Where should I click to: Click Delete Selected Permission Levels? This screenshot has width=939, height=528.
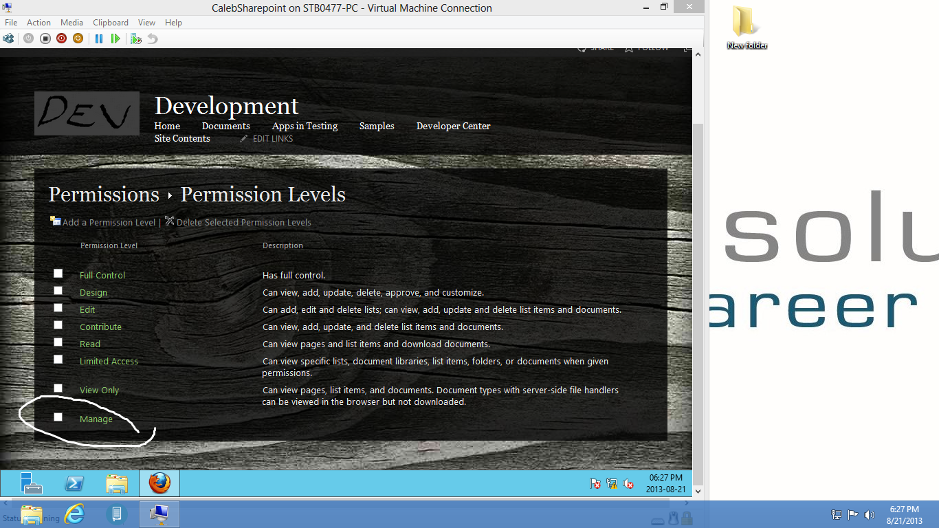click(243, 223)
